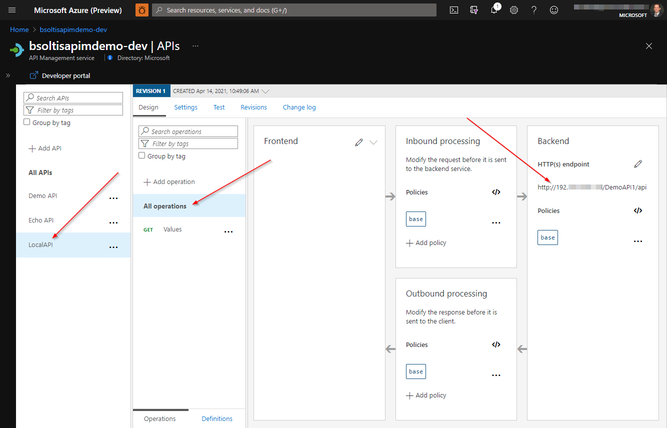Edit the Backend HTTP(s) endpoint pencil icon
The height and width of the screenshot is (428, 667).
(x=638, y=164)
